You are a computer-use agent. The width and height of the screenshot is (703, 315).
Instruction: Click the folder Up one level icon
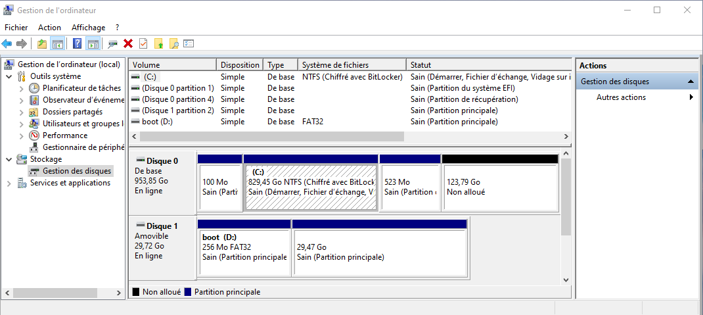42,43
